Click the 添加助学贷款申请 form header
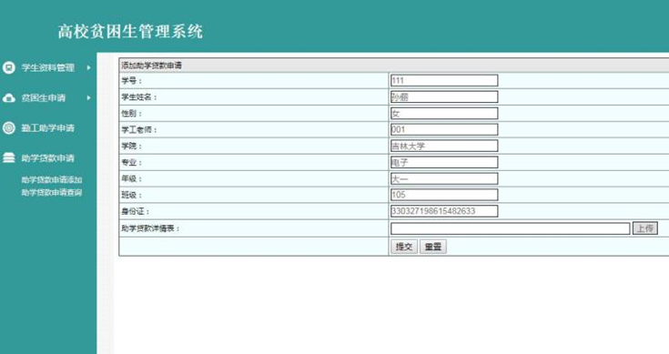669x354 pixels. click(151, 66)
